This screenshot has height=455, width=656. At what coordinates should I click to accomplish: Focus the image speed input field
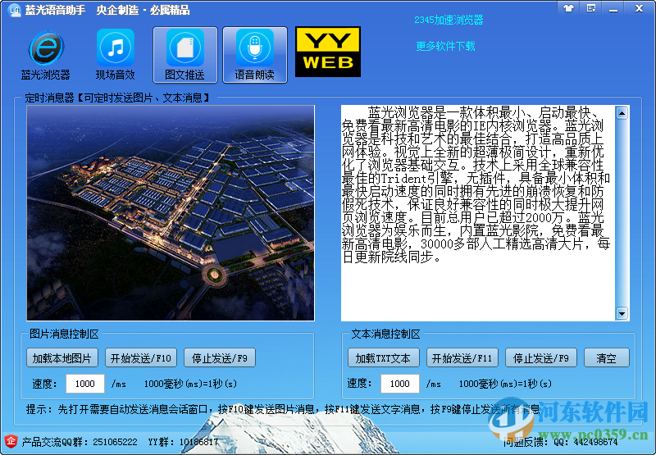[x=85, y=384]
